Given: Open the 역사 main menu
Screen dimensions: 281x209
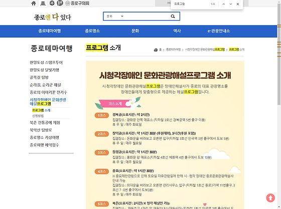Looking at the screenshot, I should pos(177,31).
